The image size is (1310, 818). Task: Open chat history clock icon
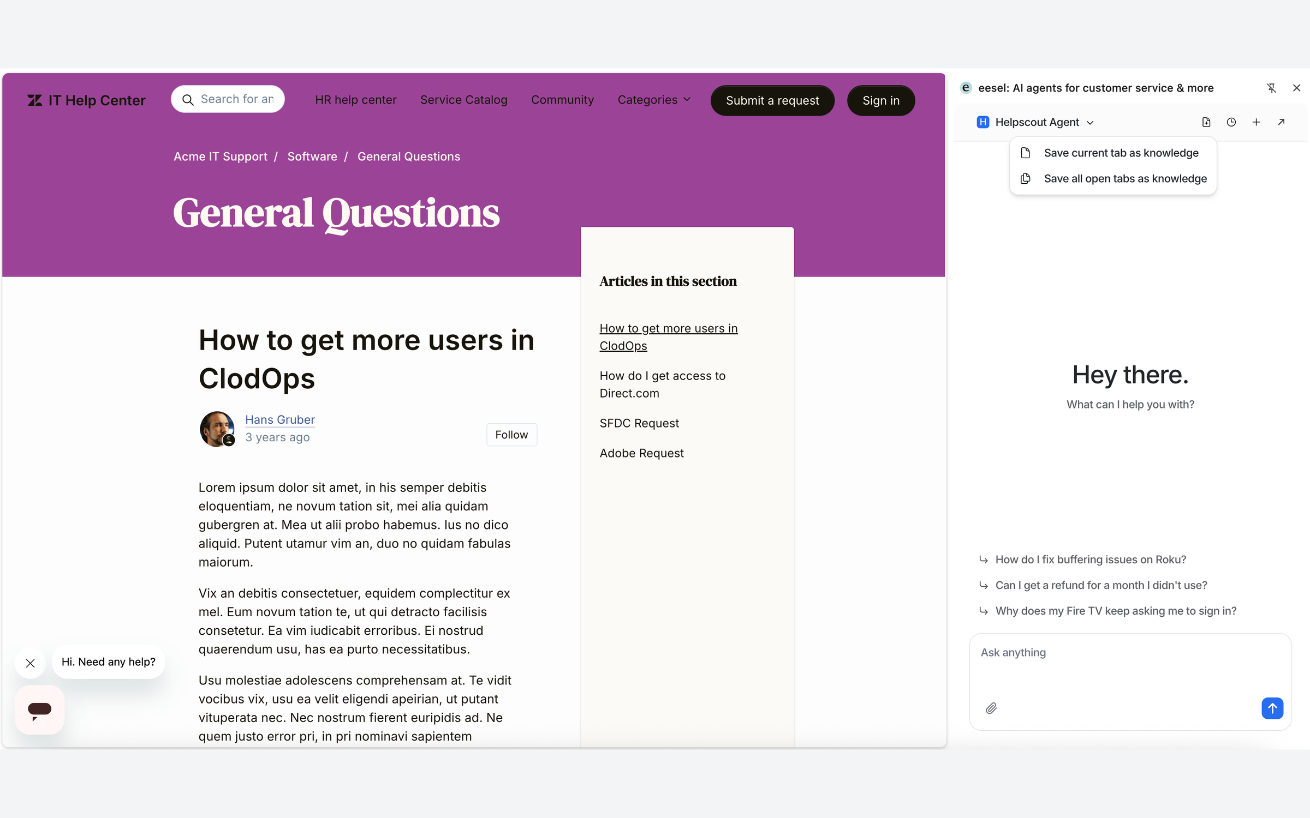[x=1231, y=122]
